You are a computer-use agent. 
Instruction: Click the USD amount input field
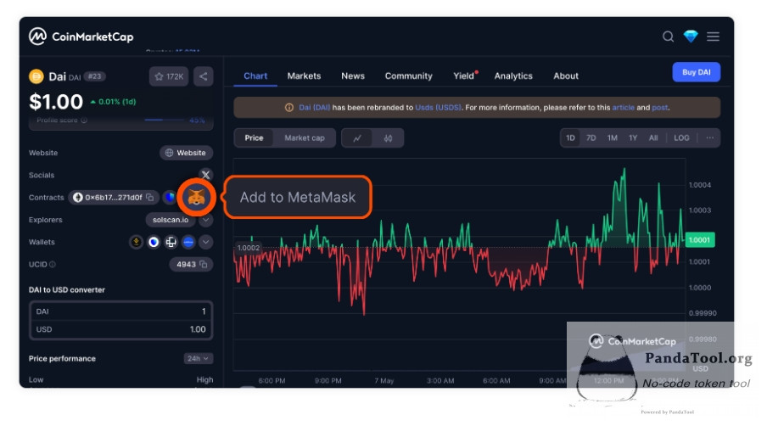pos(120,329)
